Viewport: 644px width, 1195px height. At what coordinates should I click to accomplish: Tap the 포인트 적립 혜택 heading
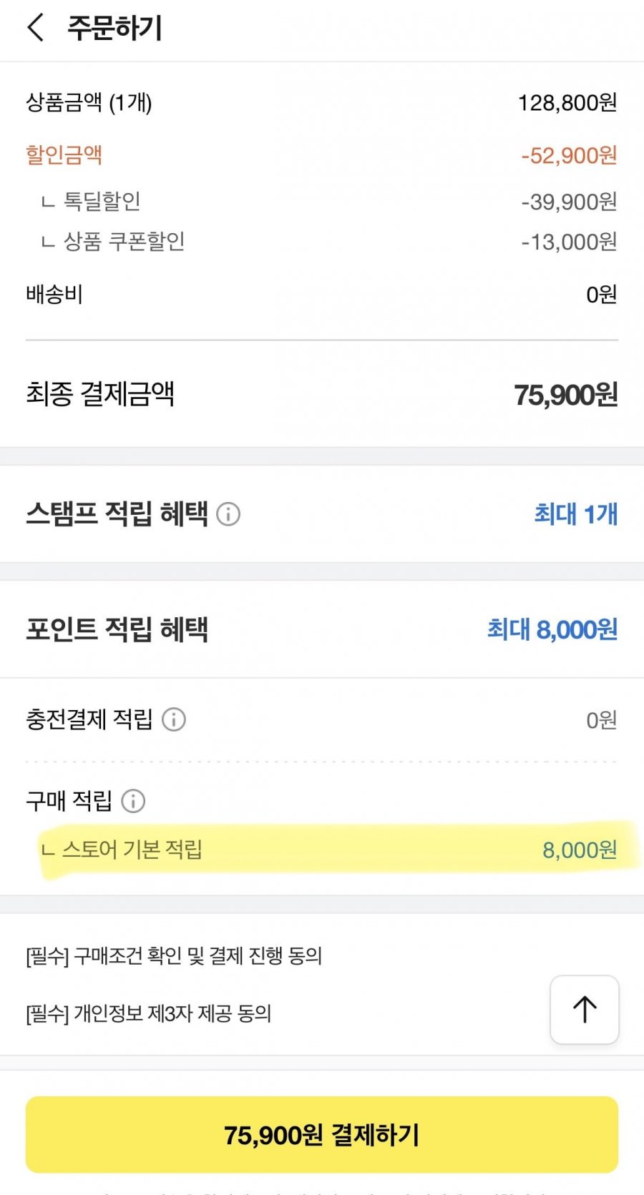117,630
